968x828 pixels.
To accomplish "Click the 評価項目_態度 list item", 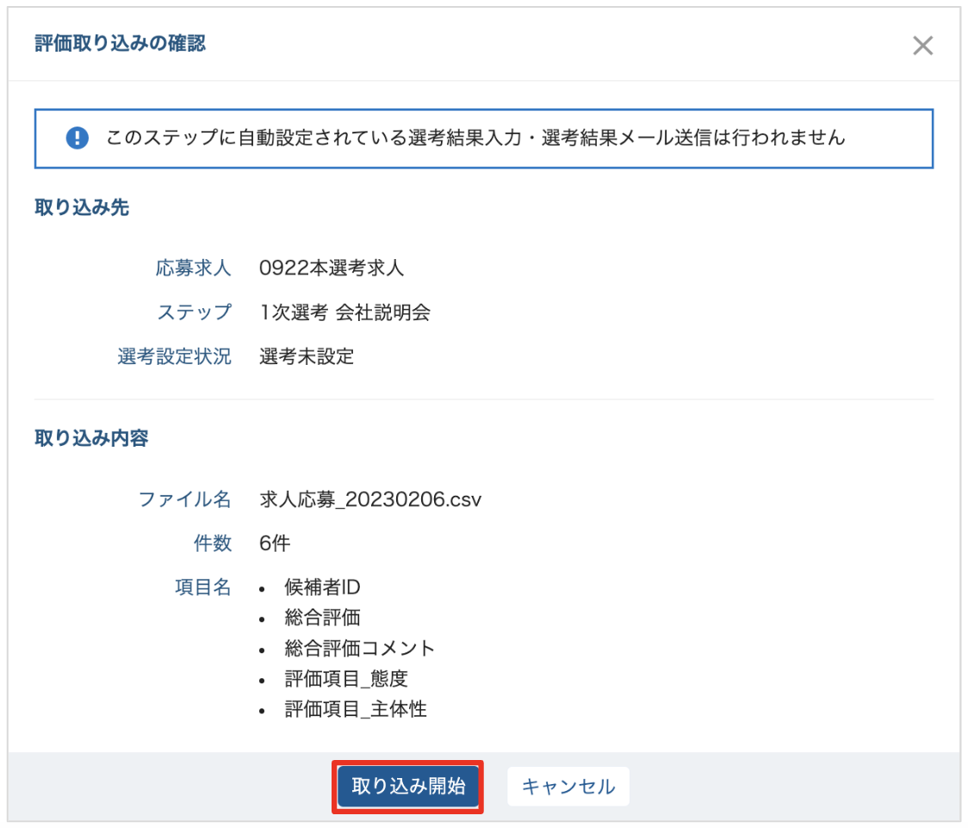I will 345,678.
